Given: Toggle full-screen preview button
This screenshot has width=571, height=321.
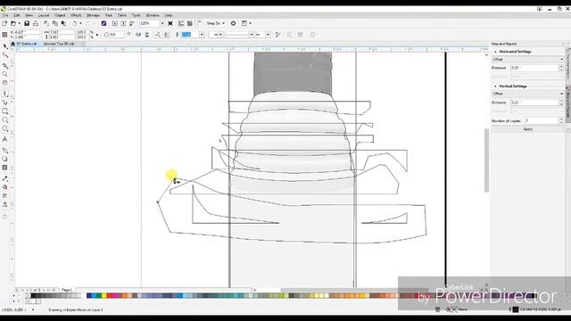Looking at the screenshot, I should tap(170, 23).
